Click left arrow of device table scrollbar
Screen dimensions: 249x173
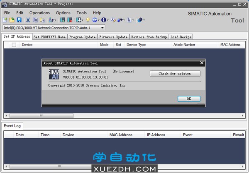[6, 115]
